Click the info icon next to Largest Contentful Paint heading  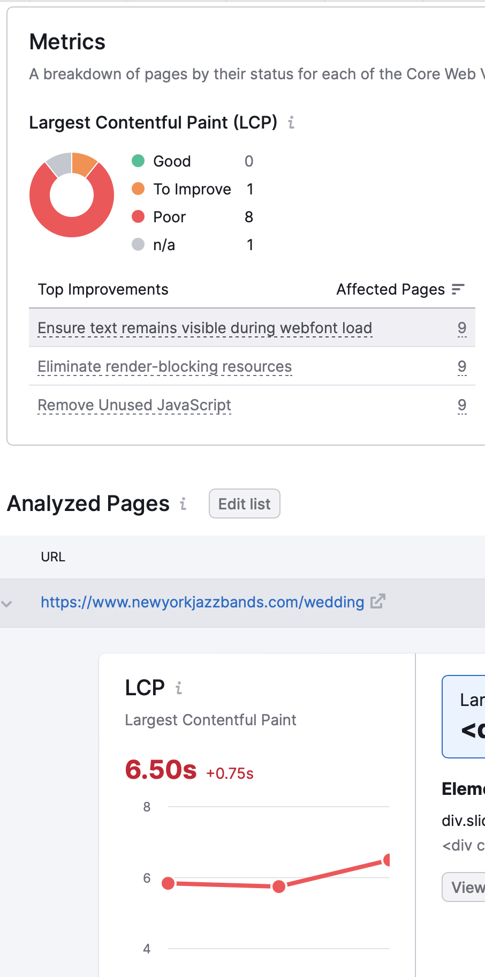click(291, 123)
